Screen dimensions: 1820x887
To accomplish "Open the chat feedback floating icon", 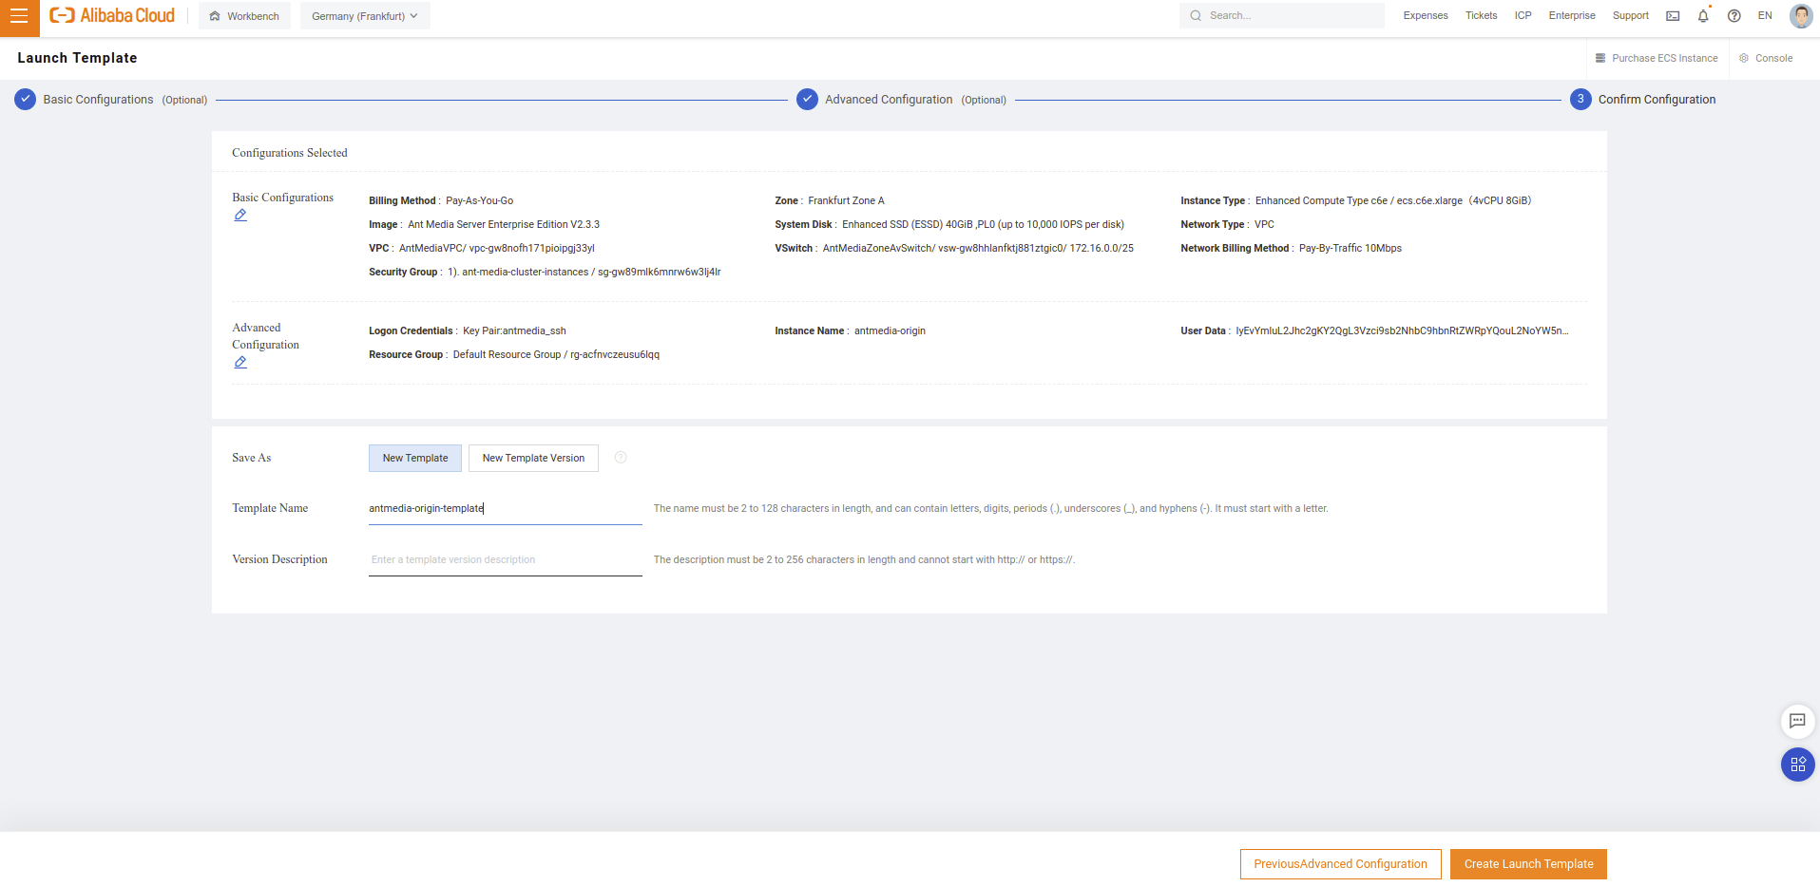I will pos(1797,721).
